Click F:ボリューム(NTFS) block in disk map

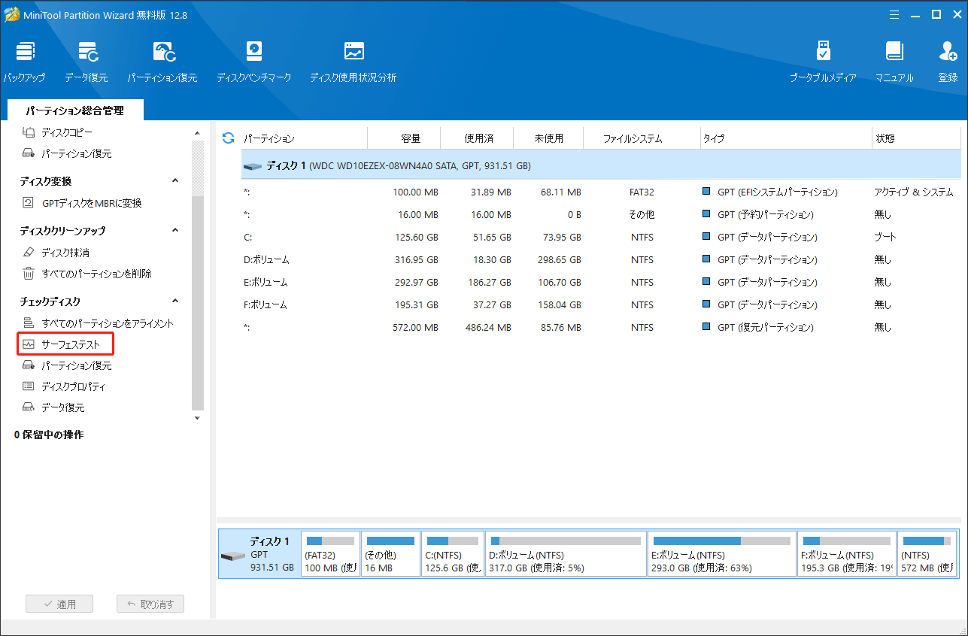click(x=847, y=554)
